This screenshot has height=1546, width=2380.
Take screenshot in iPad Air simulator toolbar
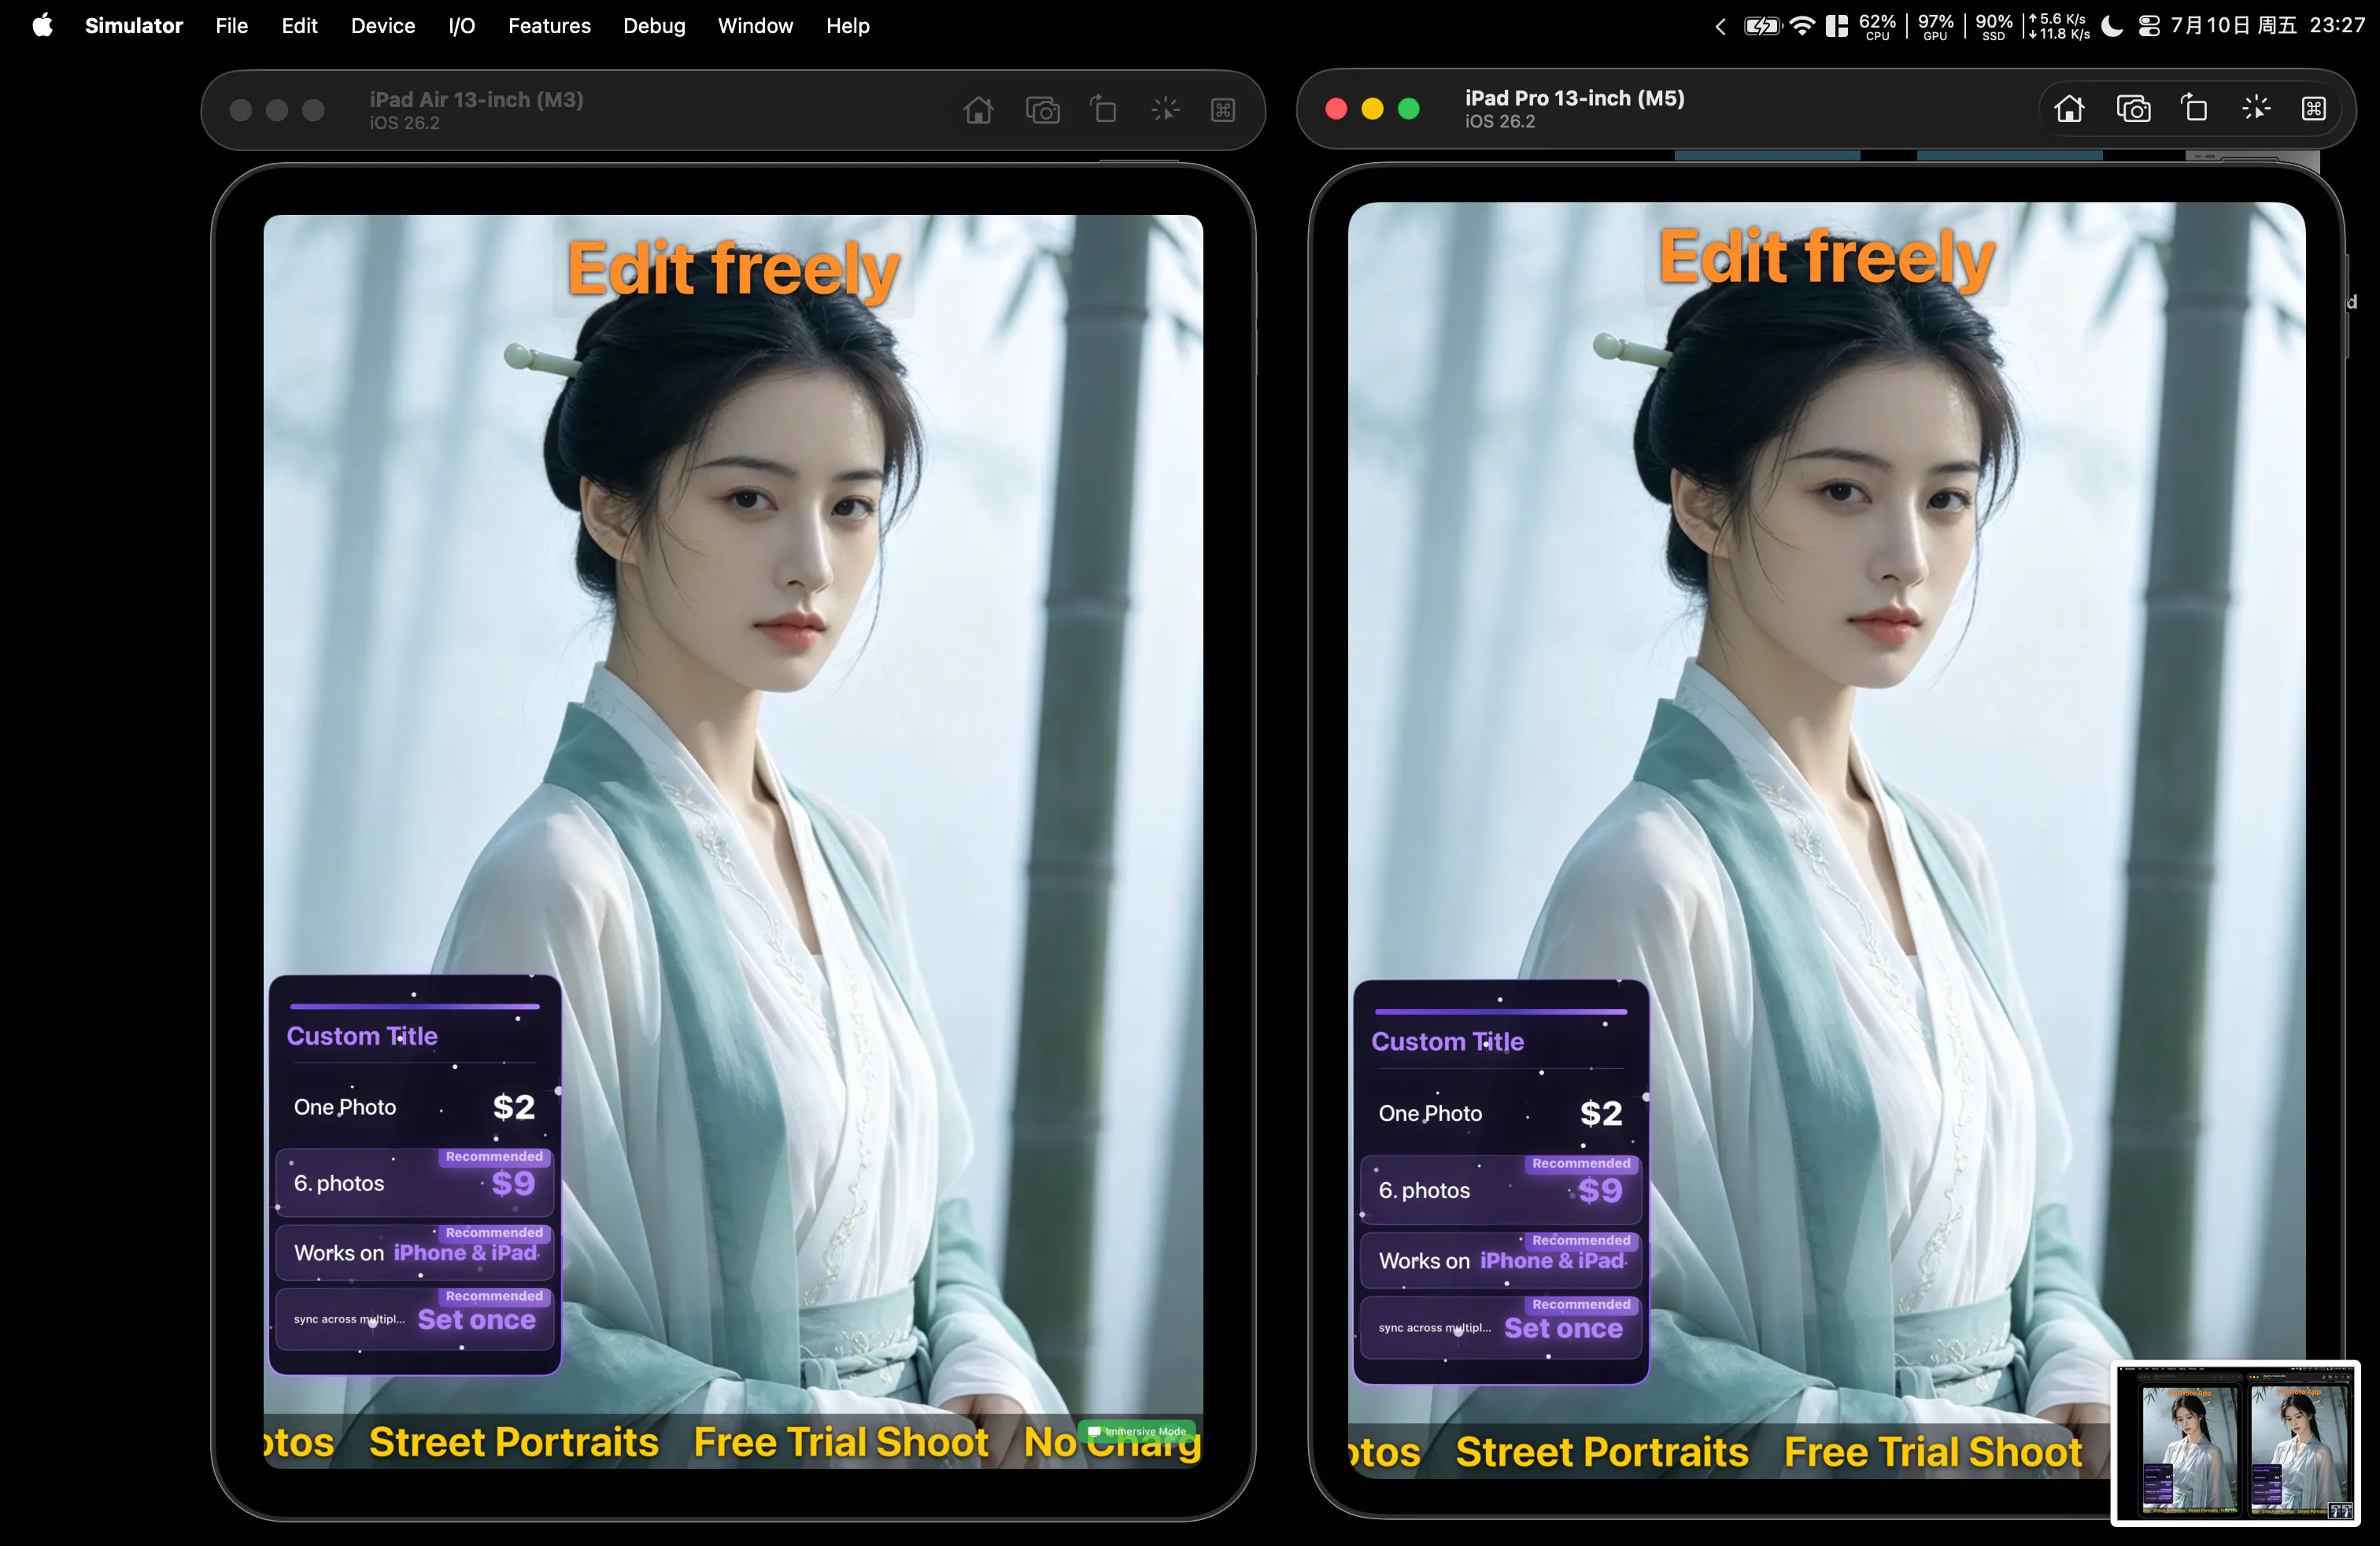pyautogui.click(x=1042, y=110)
